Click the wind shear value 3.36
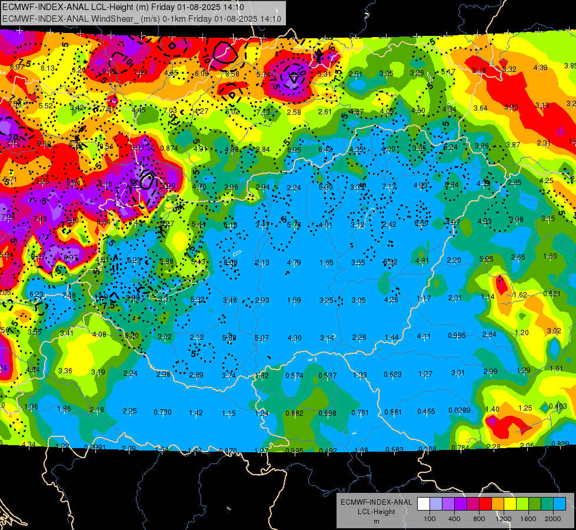Viewport: 576px width, 530px height. (65, 371)
